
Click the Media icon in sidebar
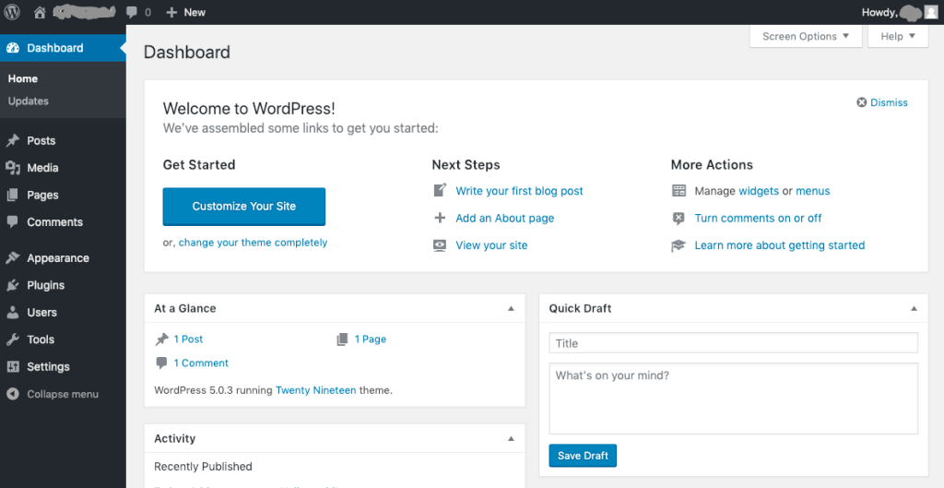[x=13, y=168]
